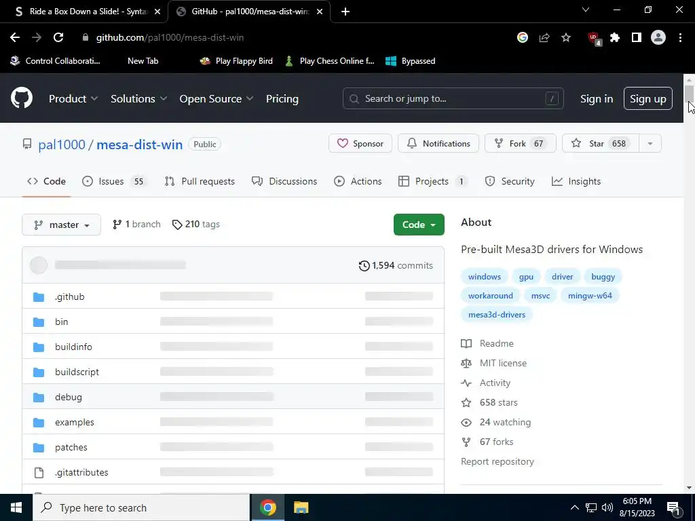Open the tab search chevron in Chrome
Screen dimensions: 695x521
click(586, 9)
